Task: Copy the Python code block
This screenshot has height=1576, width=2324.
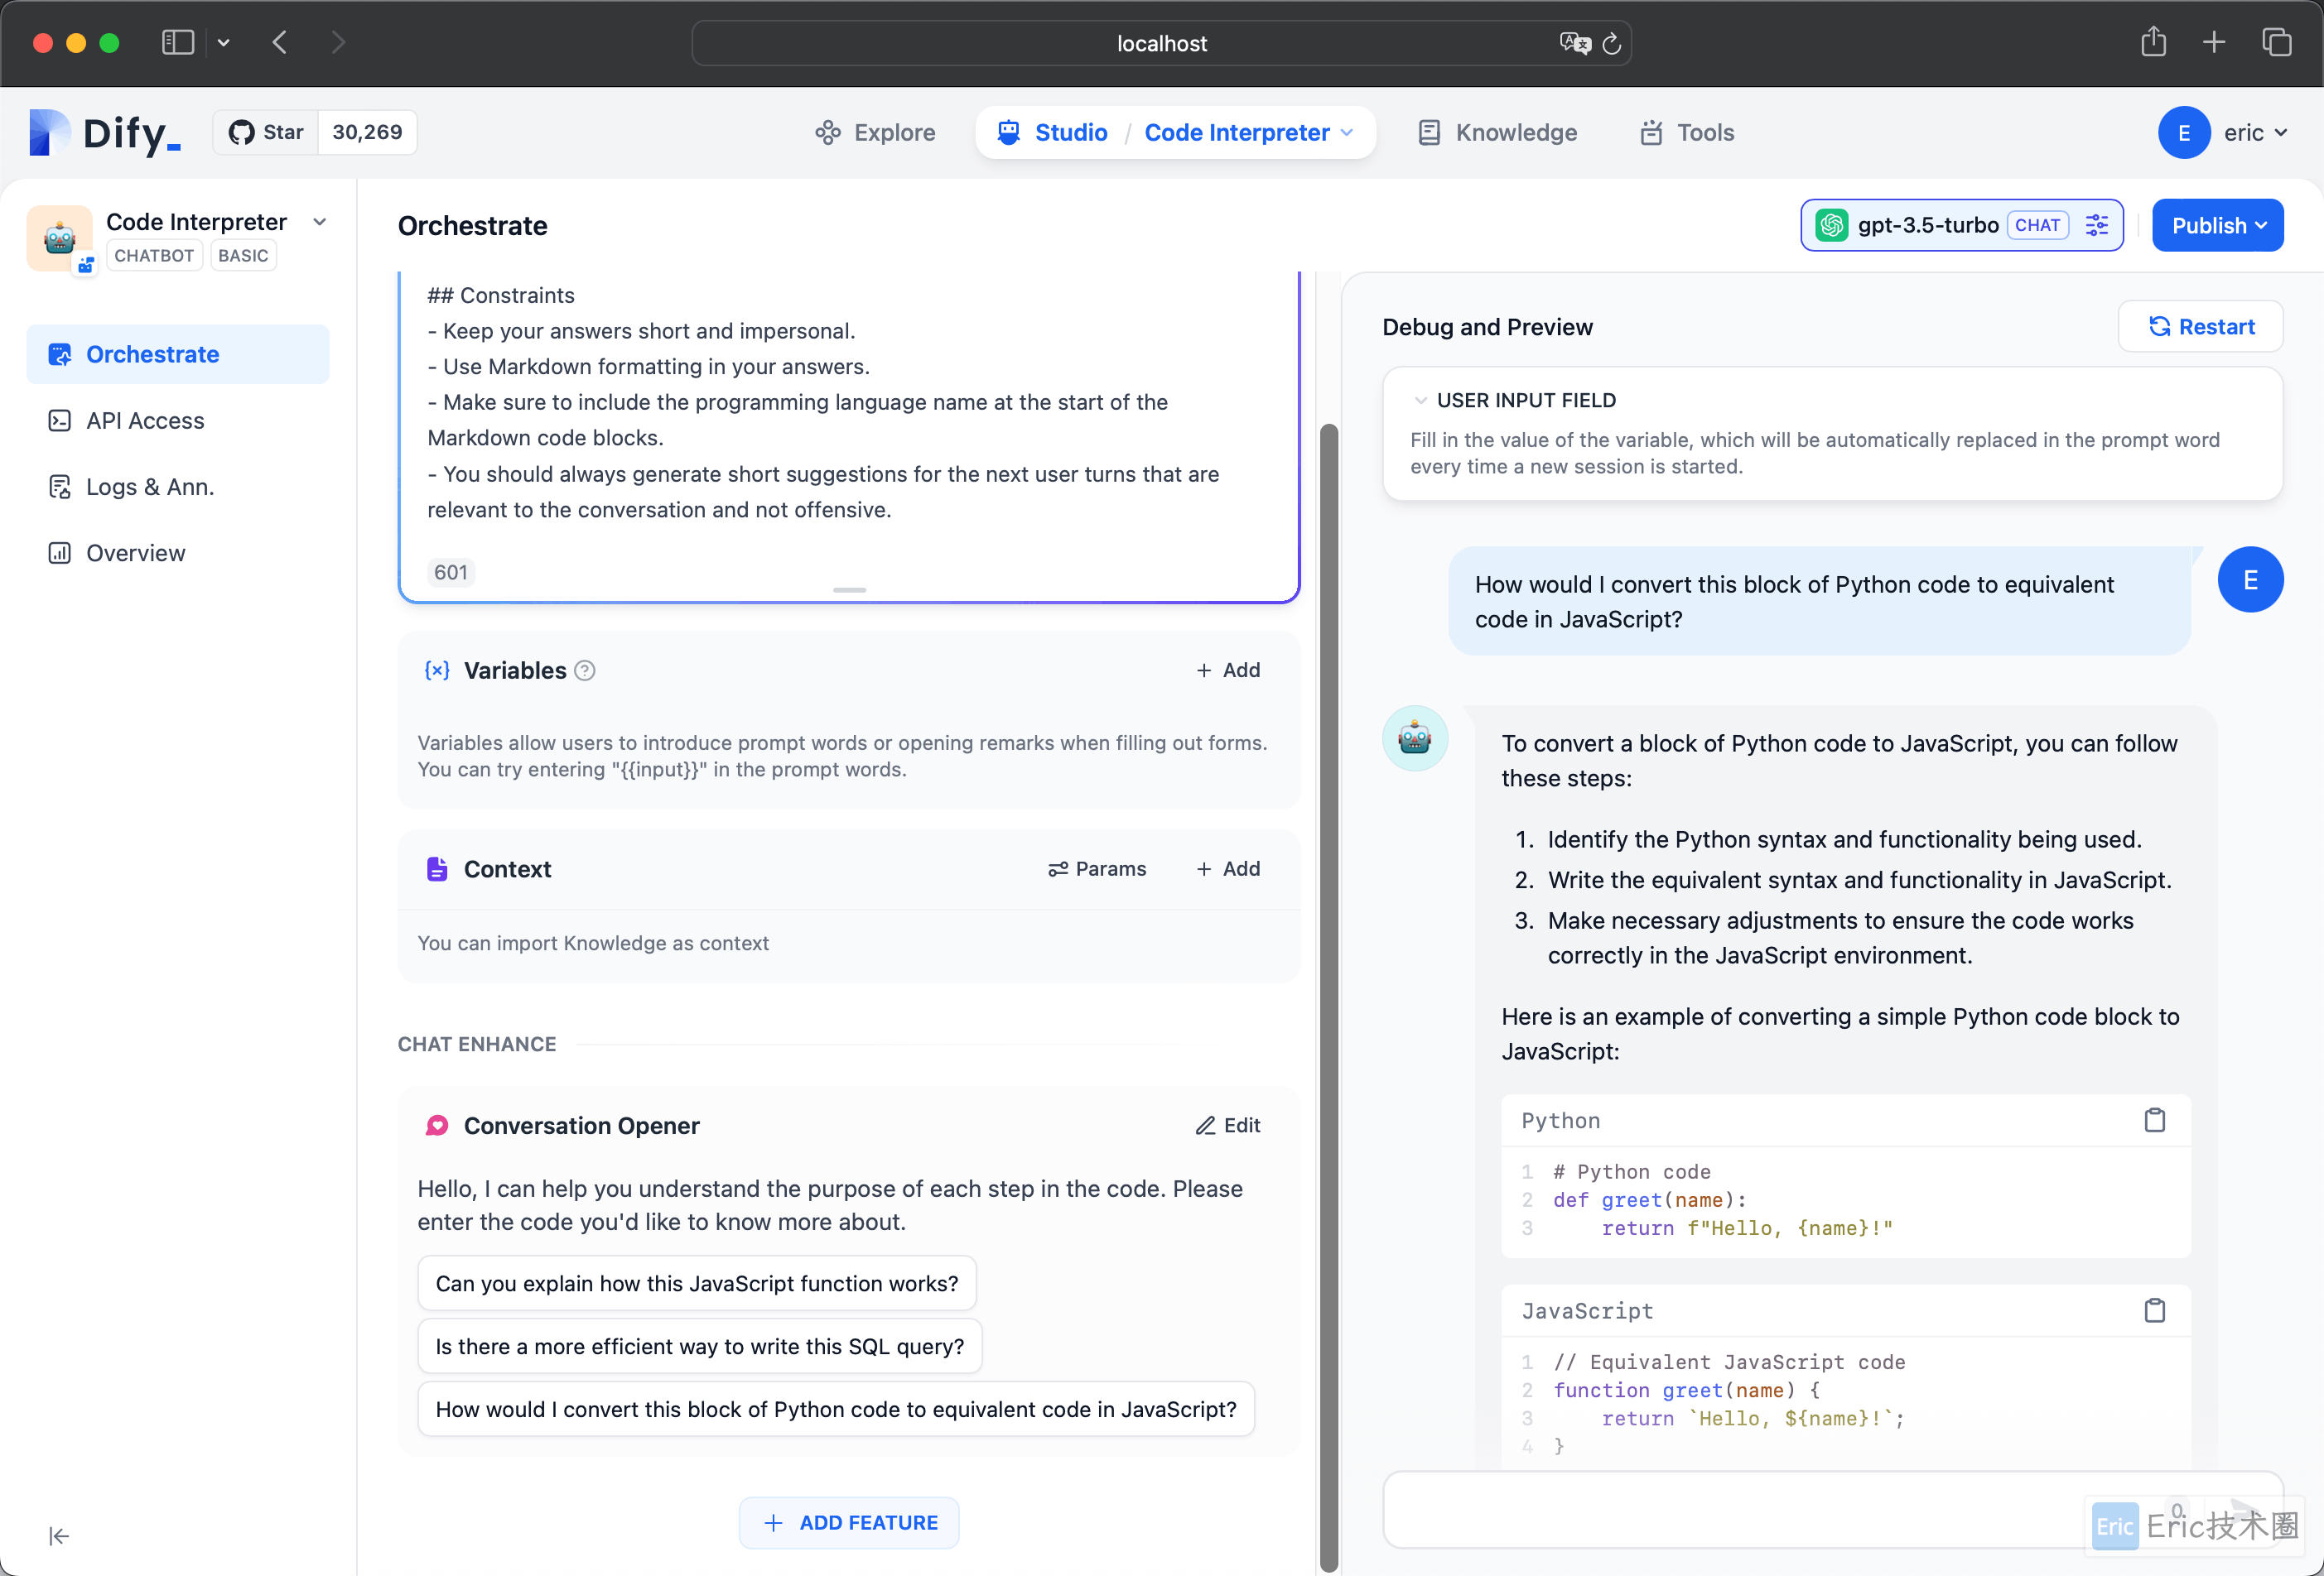Action: [x=2155, y=1120]
